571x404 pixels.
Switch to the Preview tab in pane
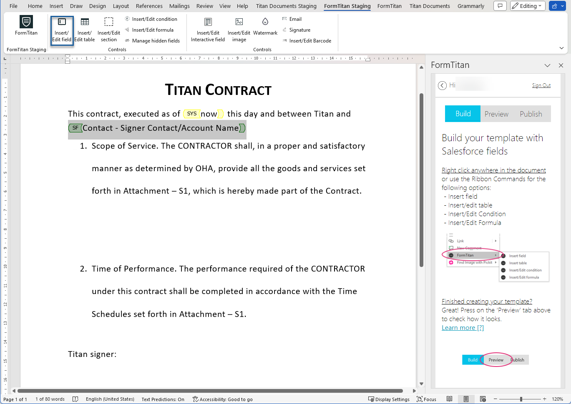point(496,114)
